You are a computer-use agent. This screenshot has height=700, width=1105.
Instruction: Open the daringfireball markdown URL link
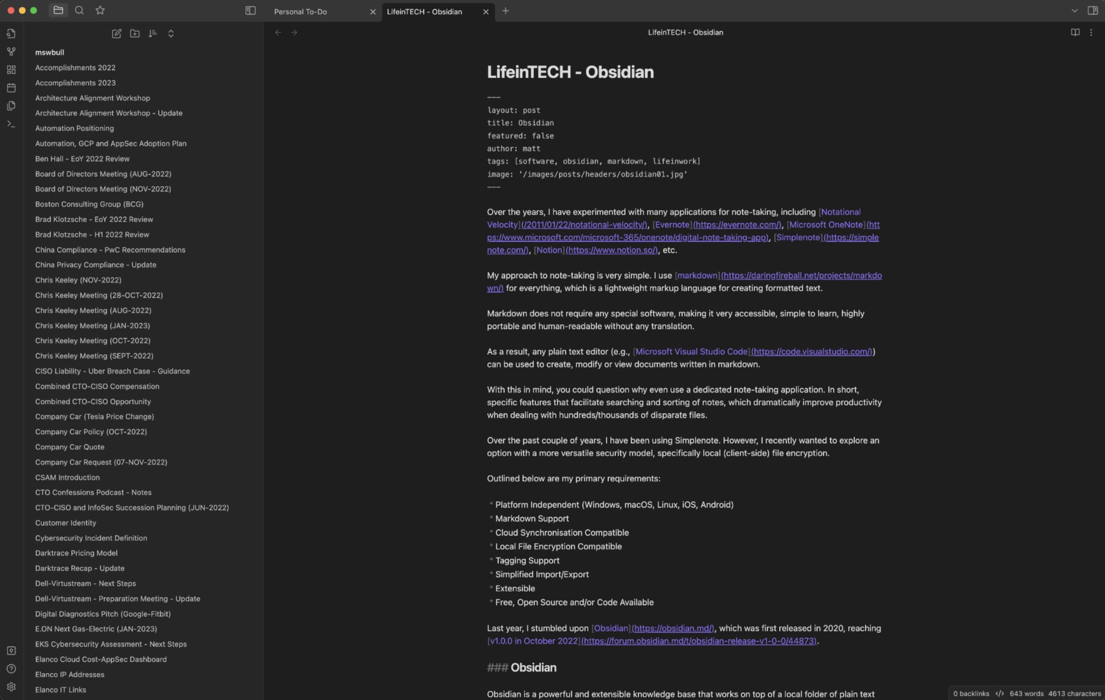pyautogui.click(x=802, y=276)
